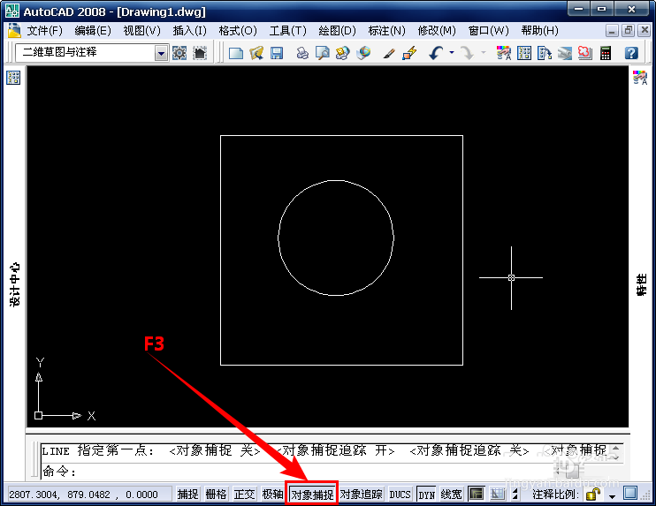656x506 pixels.
Task: Click the Open file folder icon
Action: click(256, 53)
